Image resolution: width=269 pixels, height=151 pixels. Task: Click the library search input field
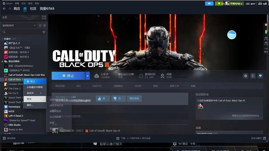pos(24,32)
